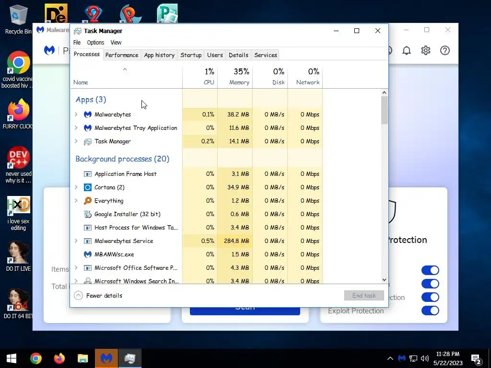Image resolution: width=491 pixels, height=368 pixels.
Task: Launch Chrome from the taskbar
Action: click(36, 358)
